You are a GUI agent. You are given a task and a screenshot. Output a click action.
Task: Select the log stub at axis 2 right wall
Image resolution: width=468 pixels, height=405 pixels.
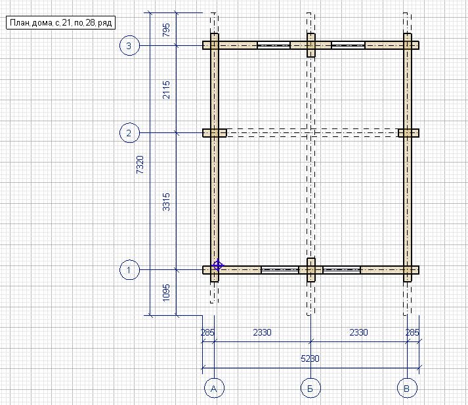coord(409,133)
